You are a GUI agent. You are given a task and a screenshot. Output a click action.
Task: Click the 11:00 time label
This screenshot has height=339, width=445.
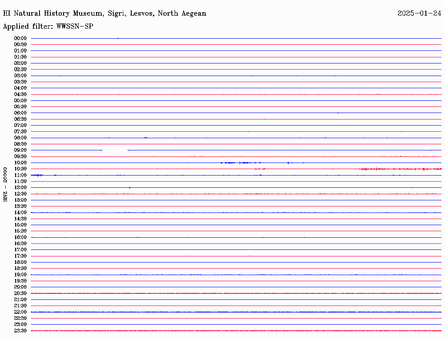pos(20,175)
